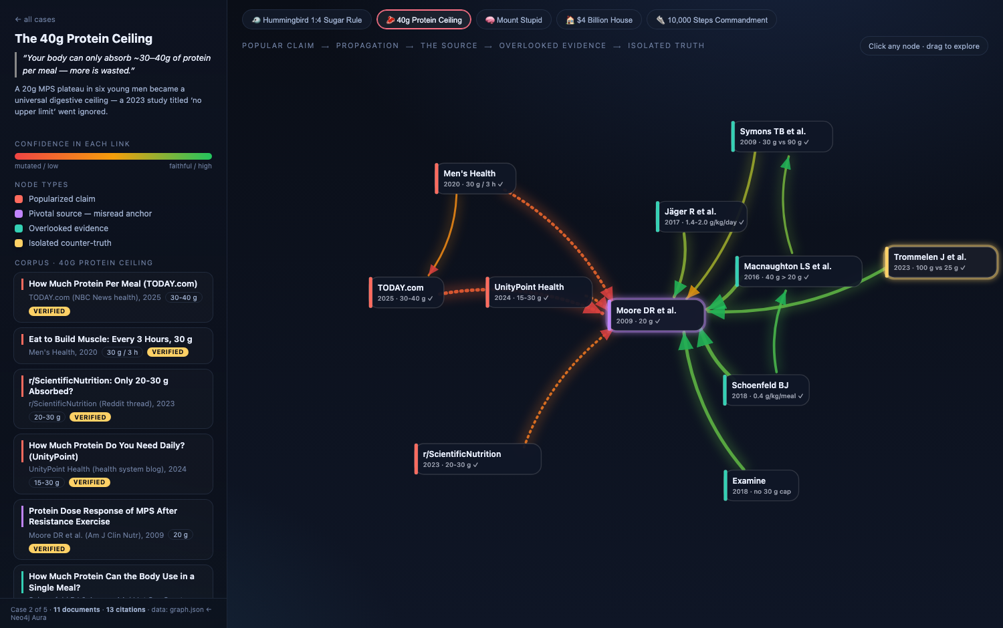Click the Examine graph node
The width and height of the screenshot is (1003, 628).
click(x=761, y=486)
